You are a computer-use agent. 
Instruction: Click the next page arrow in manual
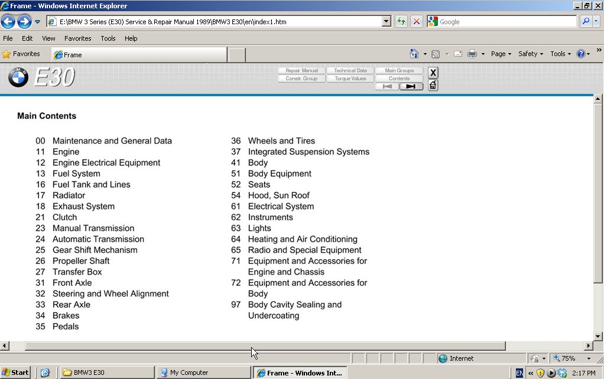click(411, 86)
